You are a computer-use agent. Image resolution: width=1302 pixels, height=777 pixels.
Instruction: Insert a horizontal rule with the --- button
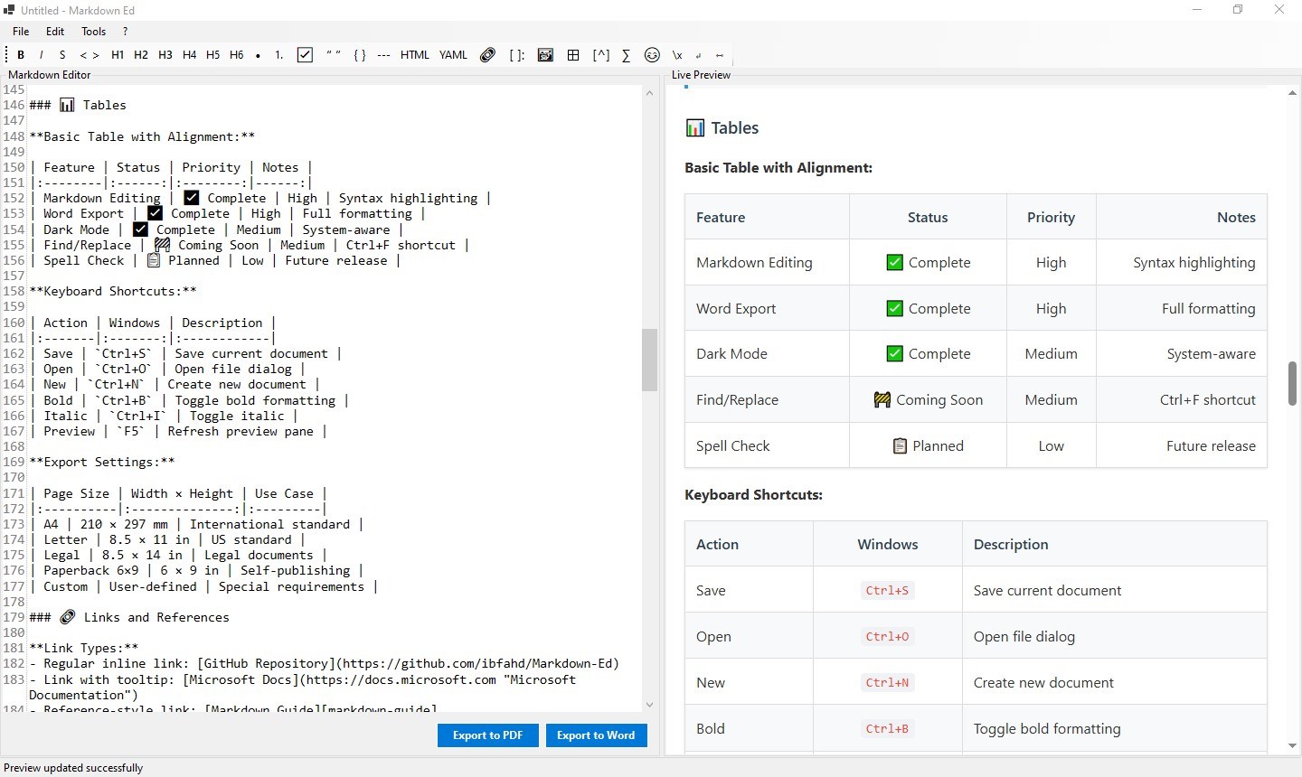[x=384, y=55]
